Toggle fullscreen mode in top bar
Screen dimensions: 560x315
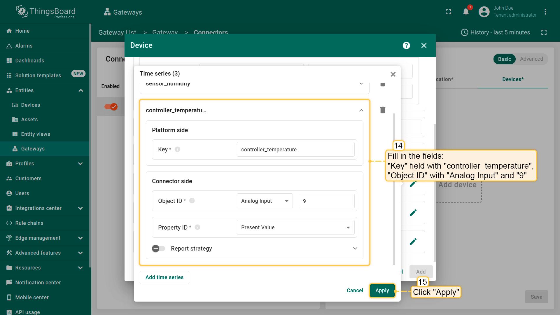(x=448, y=12)
